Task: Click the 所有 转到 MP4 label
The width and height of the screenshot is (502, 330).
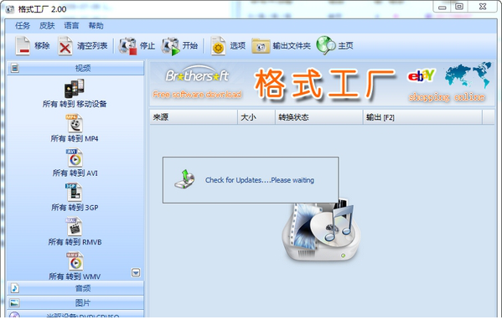Action: tap(75, 138)
